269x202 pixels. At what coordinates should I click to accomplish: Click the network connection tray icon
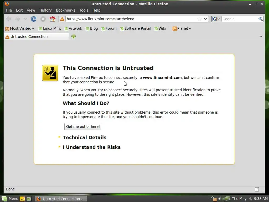click(227, 199)
